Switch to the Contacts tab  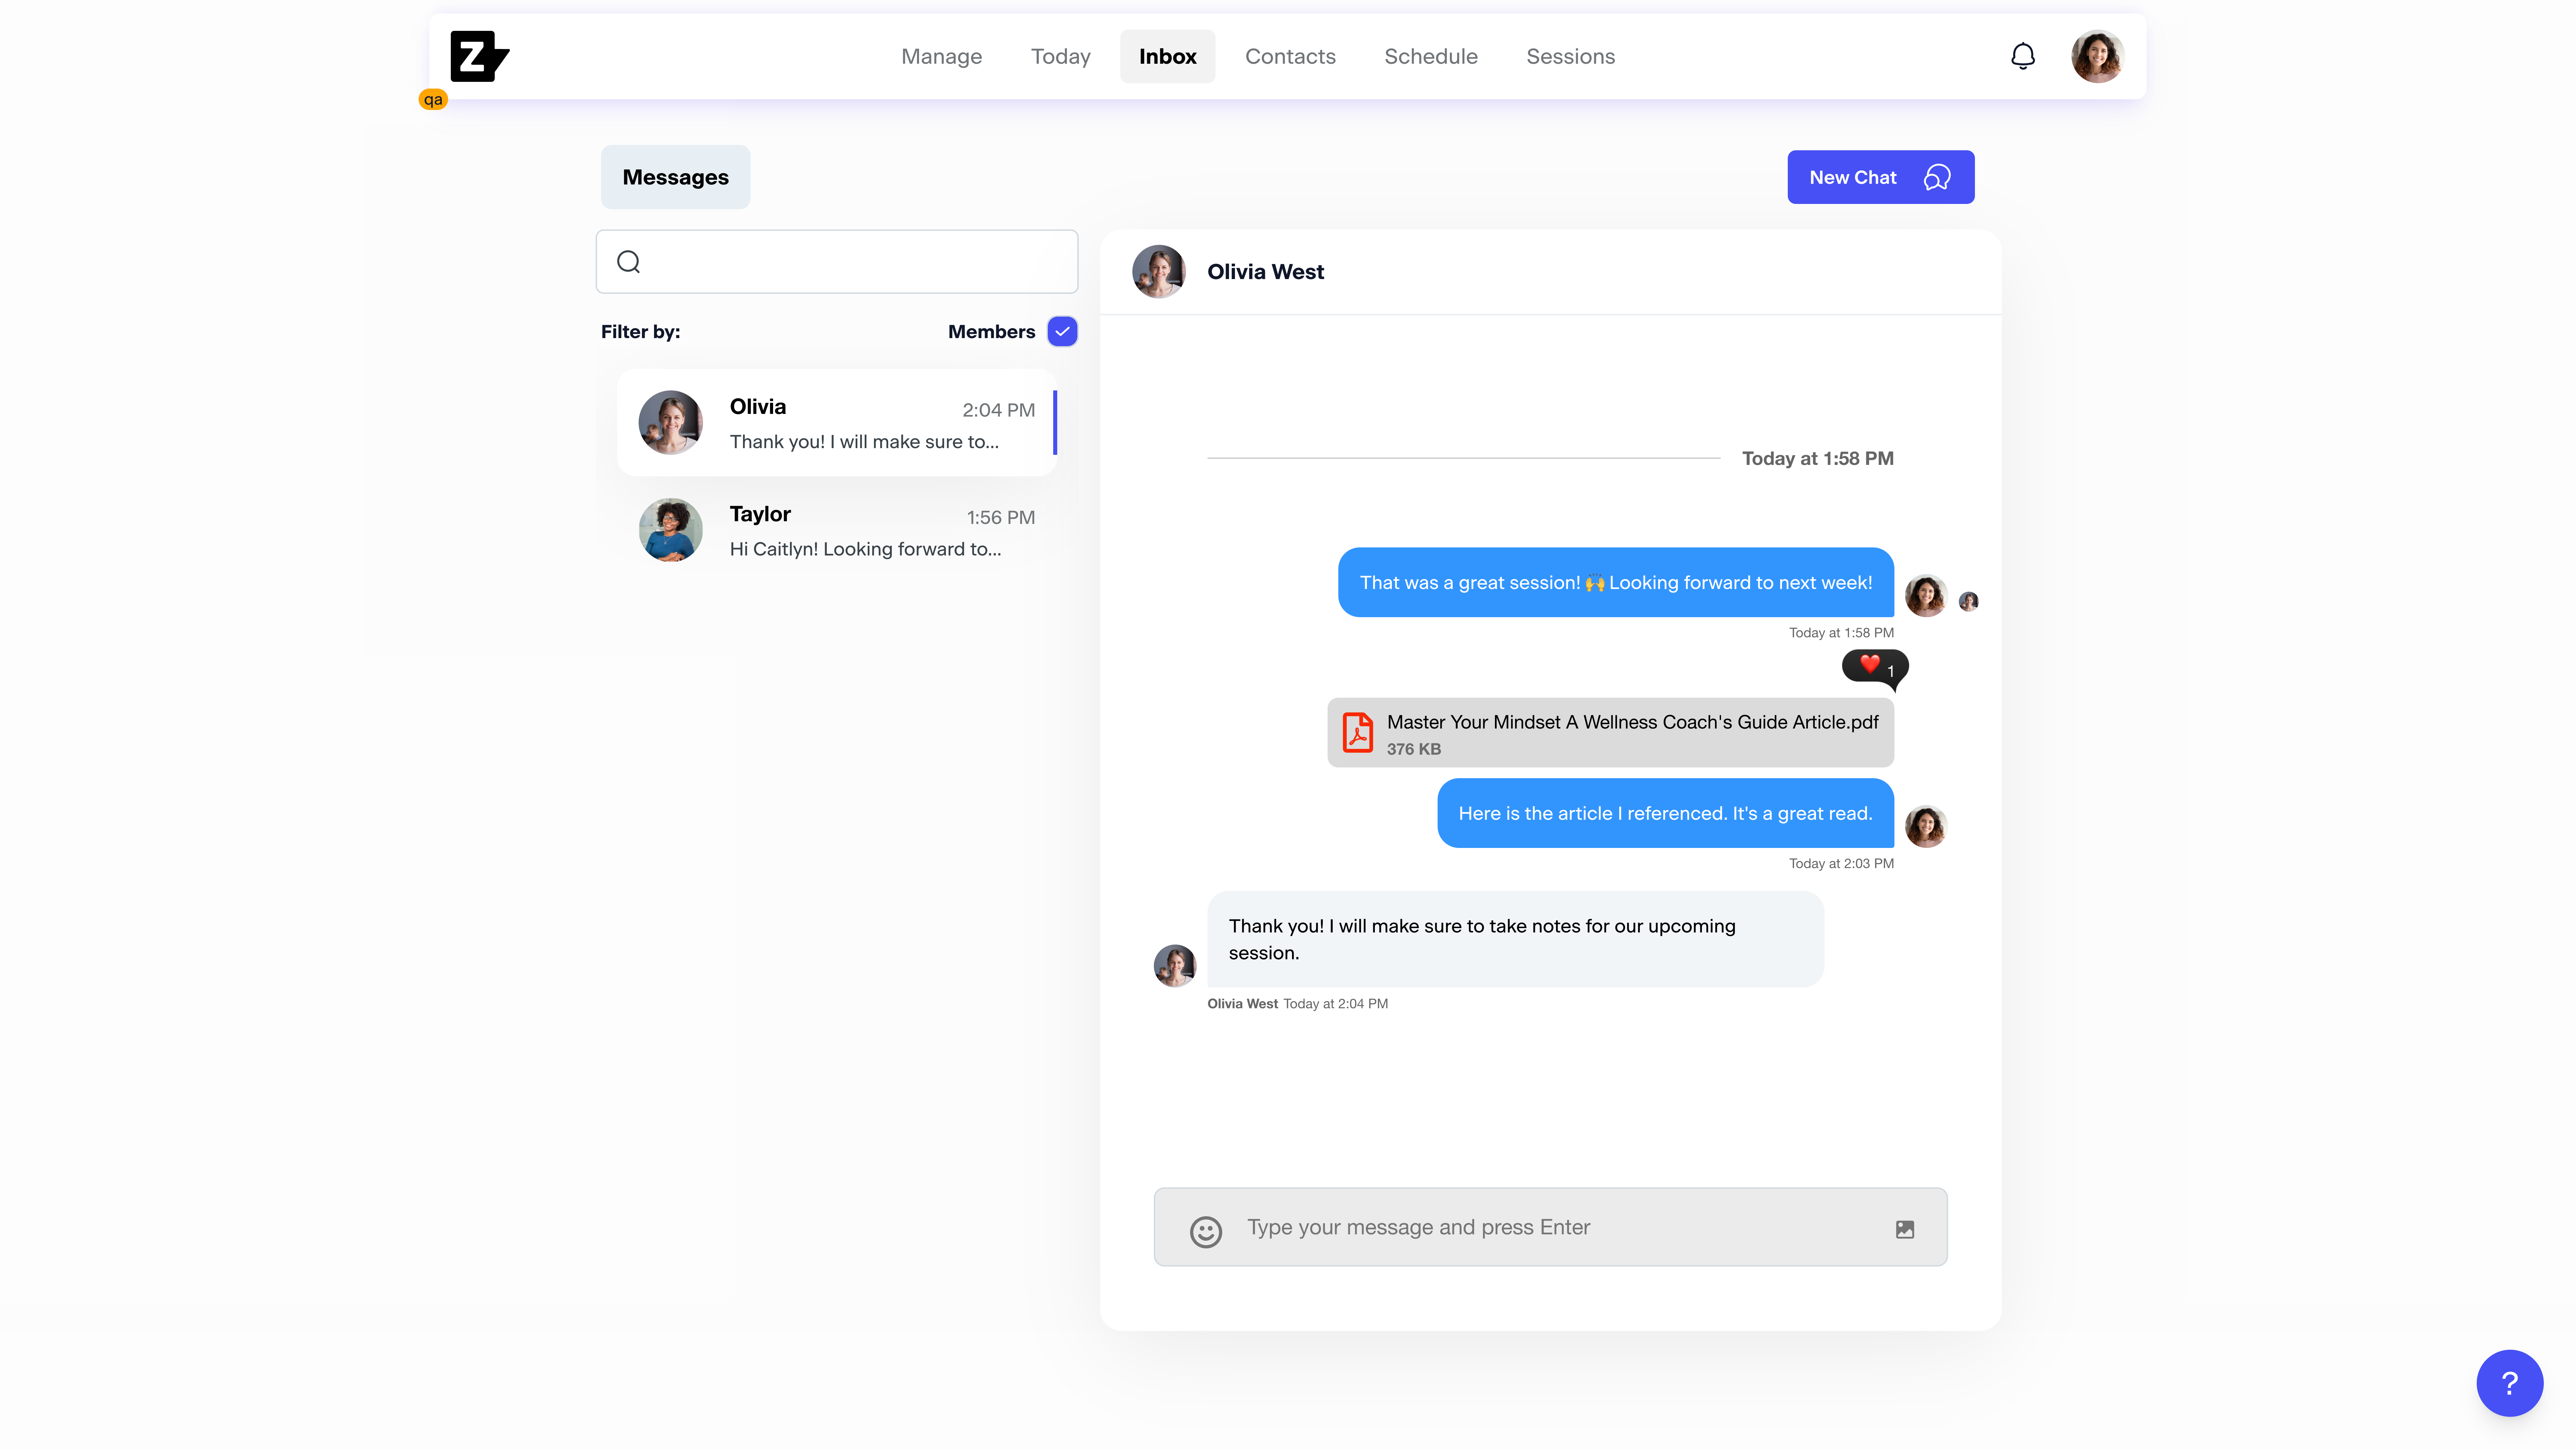coord(1290,56)
